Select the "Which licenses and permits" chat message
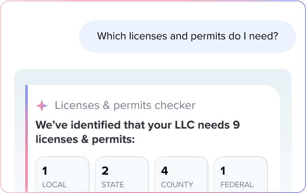The width and height of the screenshot is (306, 193). pos(188,35)
